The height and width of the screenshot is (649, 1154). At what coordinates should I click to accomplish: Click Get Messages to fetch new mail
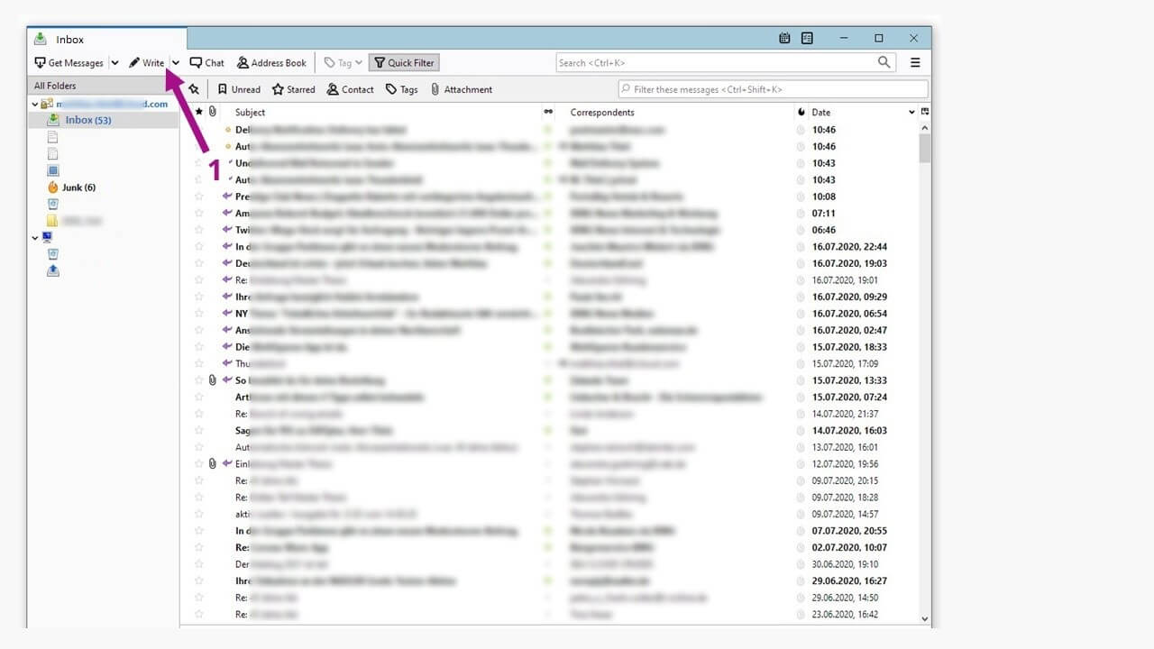pos(69,63)
